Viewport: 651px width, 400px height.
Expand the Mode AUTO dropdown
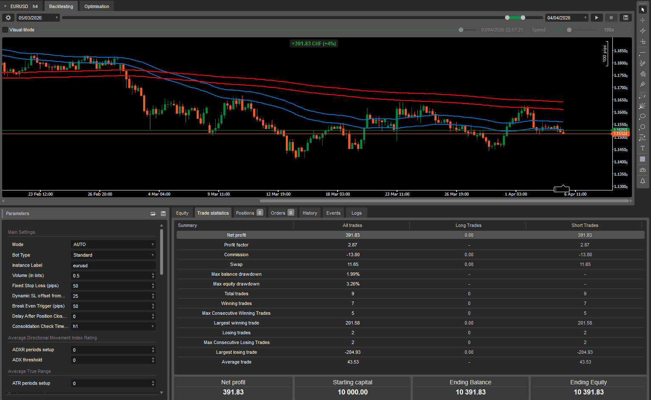(113, 244)
